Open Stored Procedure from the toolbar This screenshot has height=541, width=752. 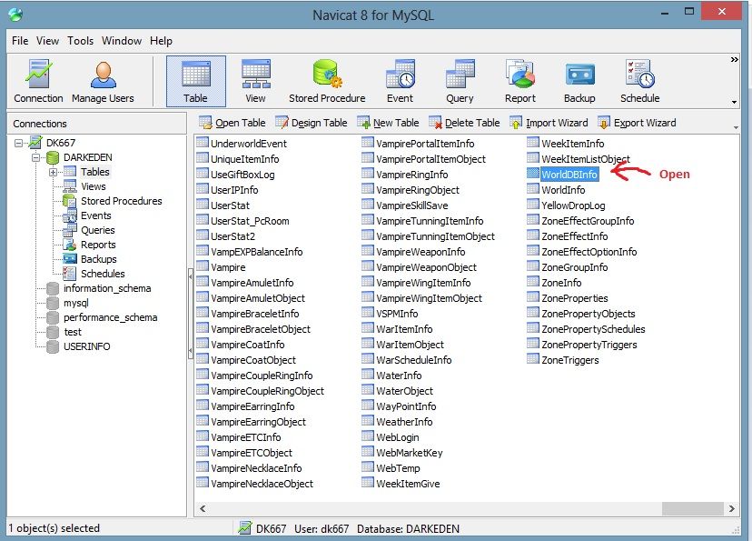point(327,82)
